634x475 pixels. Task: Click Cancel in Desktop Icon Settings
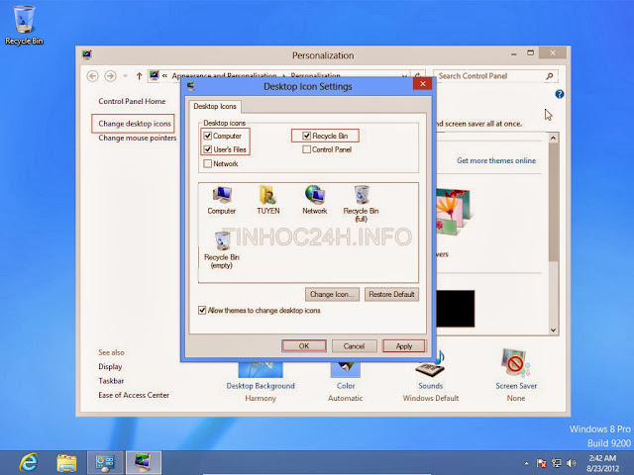click(354, 346)
